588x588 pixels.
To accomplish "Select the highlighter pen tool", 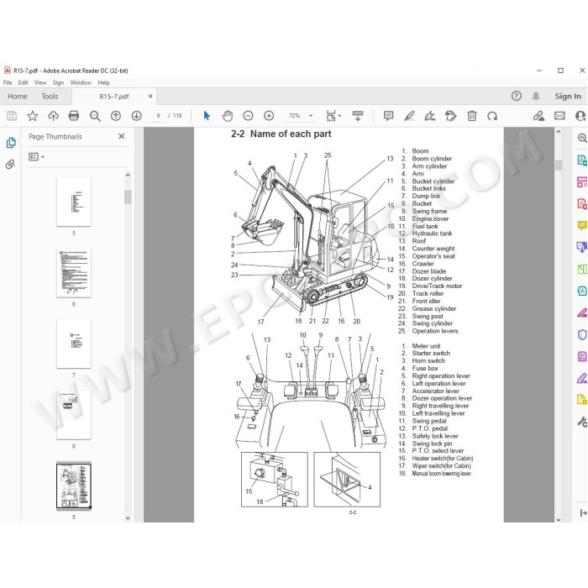I will coord(409,116).
